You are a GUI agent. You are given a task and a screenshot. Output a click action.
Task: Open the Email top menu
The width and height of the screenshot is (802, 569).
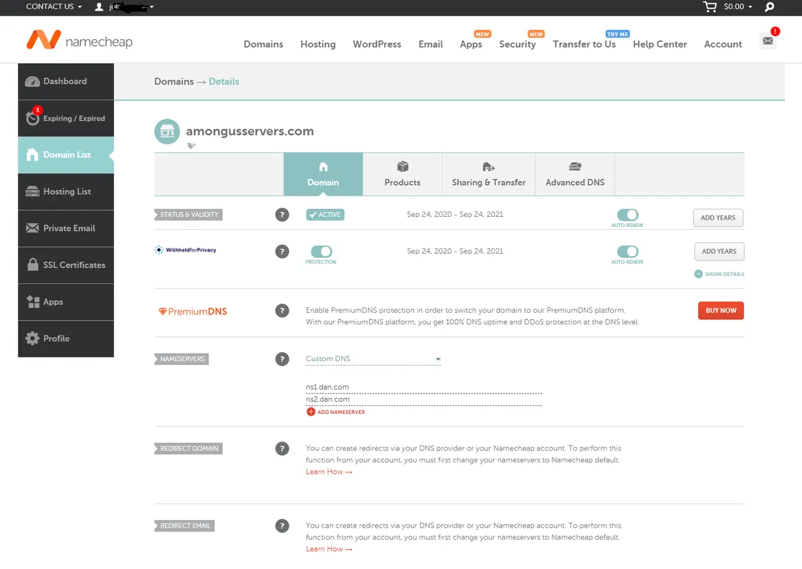click(x=431, y=45)
